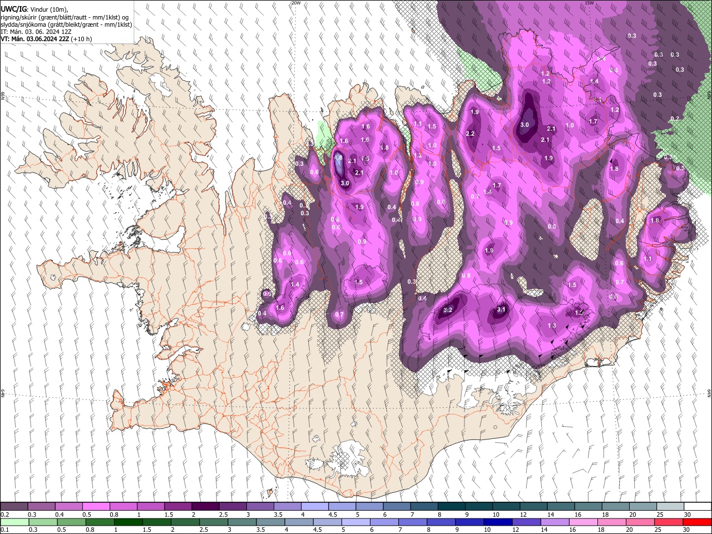Click the '15W' longitude label at top
Image resolution: width=712 pixels, height=534 pixels.
click(590, 3)
